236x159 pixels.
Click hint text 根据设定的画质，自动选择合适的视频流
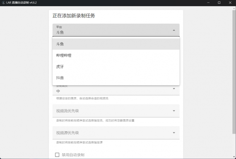82,98
